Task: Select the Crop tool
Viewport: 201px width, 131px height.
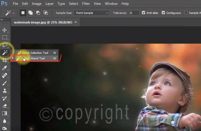Action: pyautogui.click(x=5, y=60)
